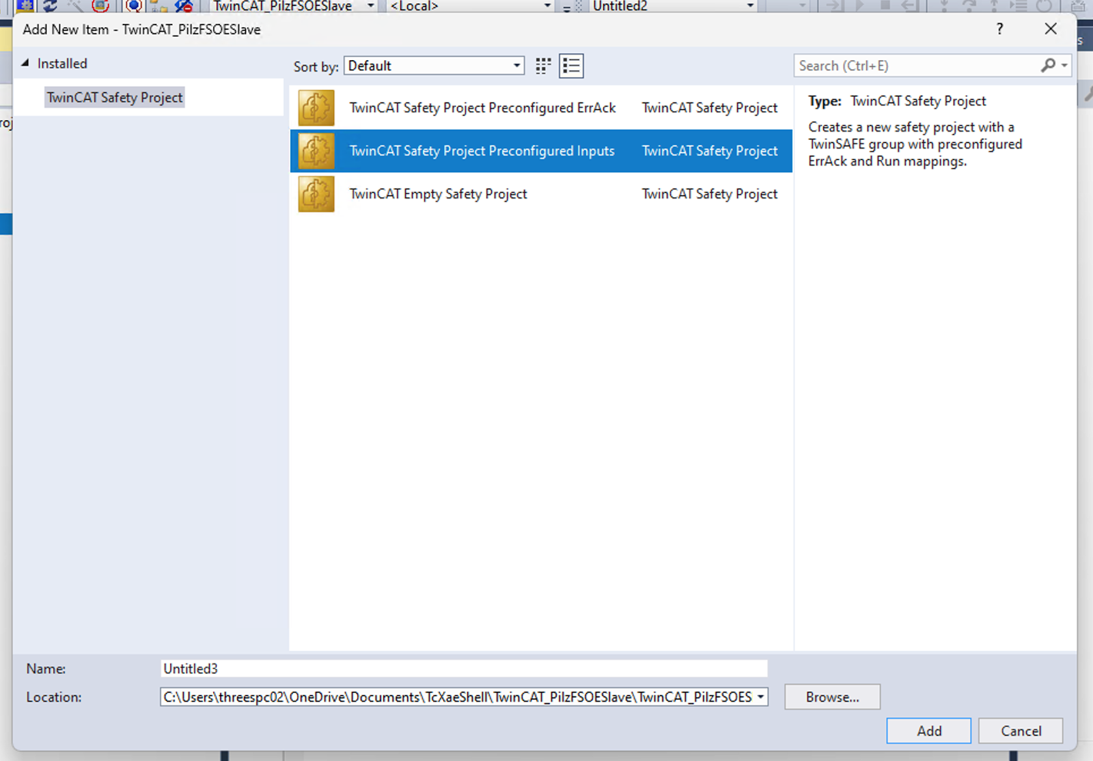
Task: Click the Add button
Action: 929,731
